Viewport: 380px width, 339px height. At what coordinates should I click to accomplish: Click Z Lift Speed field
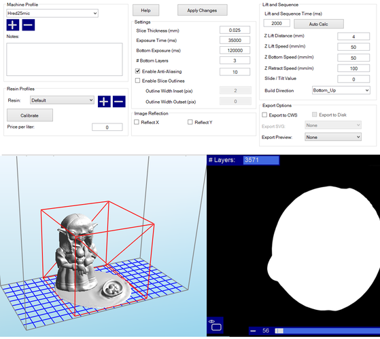(x=353, y=47)
